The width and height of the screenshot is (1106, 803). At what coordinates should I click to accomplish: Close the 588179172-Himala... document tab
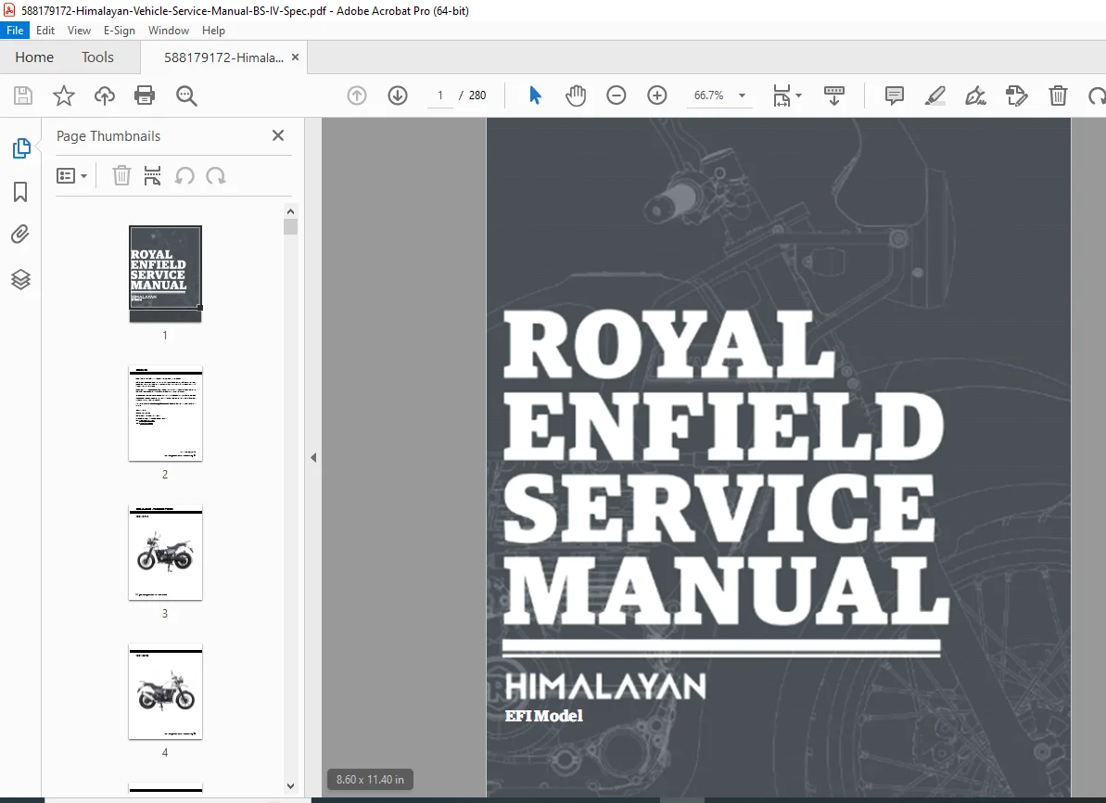(x=296, y=57)
